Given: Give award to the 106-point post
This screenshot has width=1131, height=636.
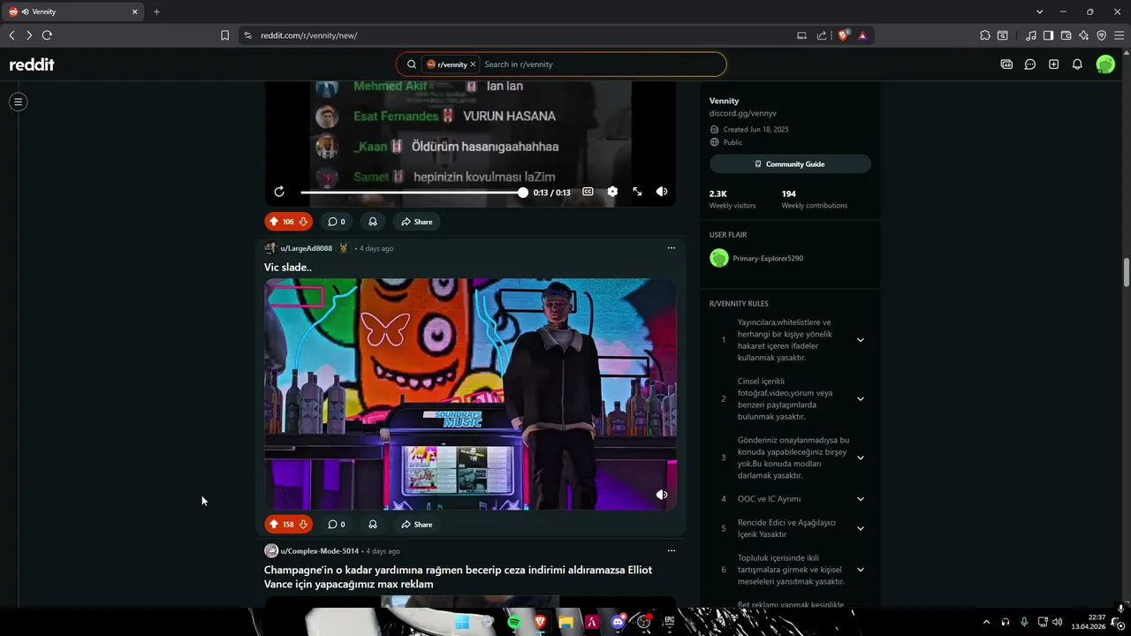Looking at the screenshot, I should coord(373,222).
